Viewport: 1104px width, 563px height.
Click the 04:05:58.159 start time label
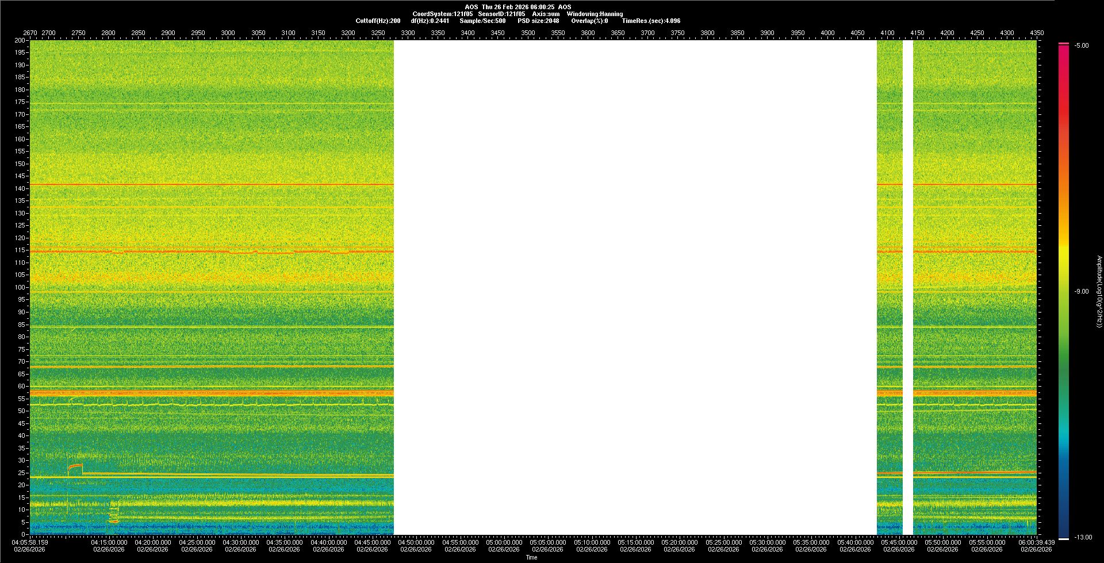[x=30, y=542]
